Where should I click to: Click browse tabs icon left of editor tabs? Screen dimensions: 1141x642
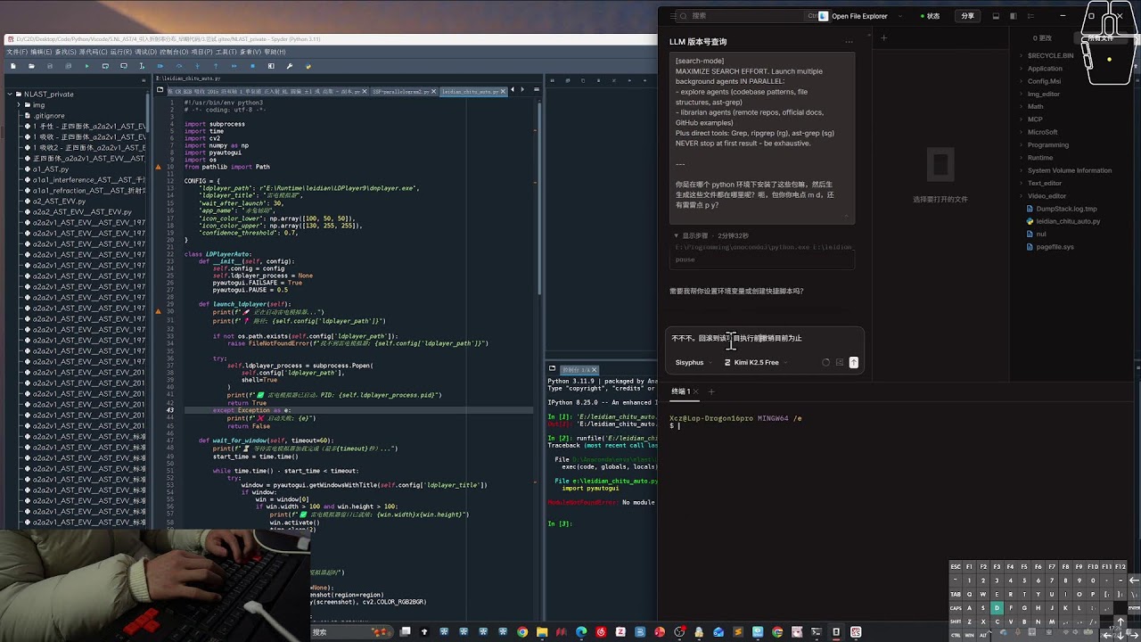pos(160,91)
